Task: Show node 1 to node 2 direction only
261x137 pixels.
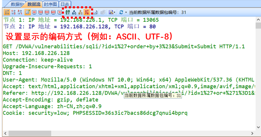Action: pos(14,12)
